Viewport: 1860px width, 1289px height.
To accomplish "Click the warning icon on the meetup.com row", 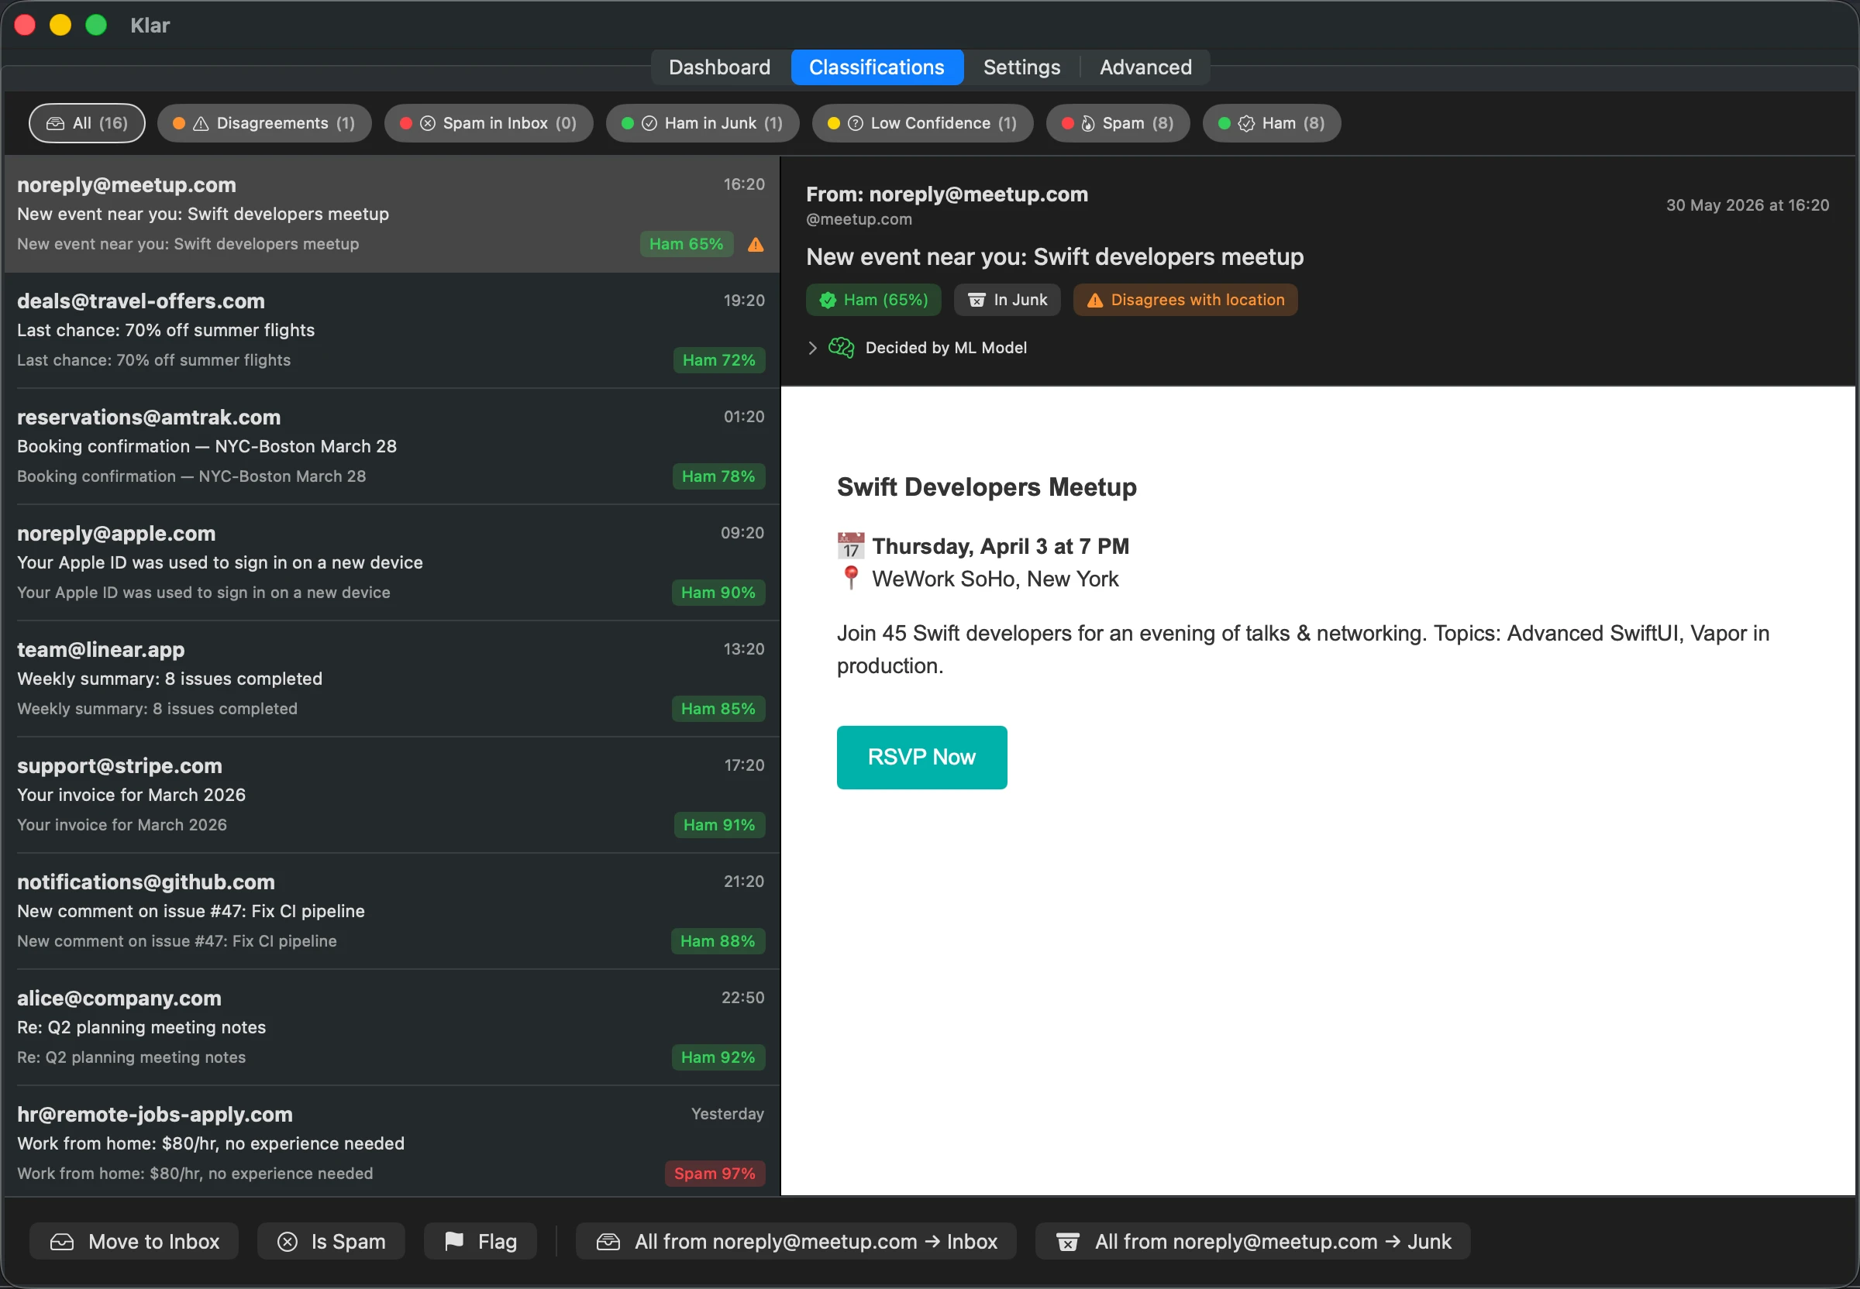I will click(x=756, y=245).
